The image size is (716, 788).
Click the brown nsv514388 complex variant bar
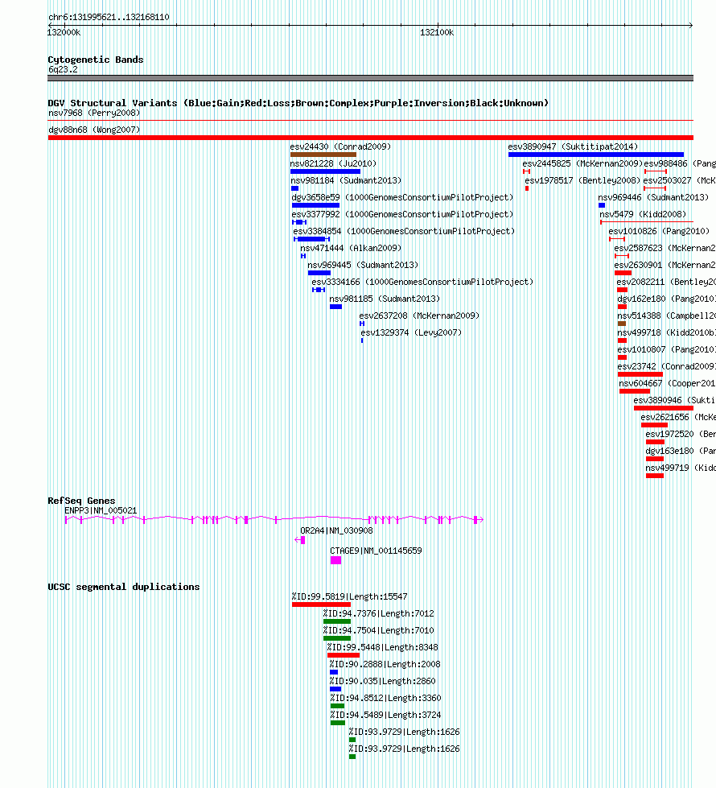(622, 324)
